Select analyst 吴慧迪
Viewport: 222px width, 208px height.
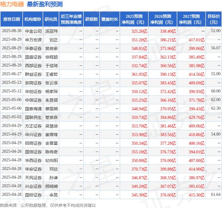tap(51, 126)
